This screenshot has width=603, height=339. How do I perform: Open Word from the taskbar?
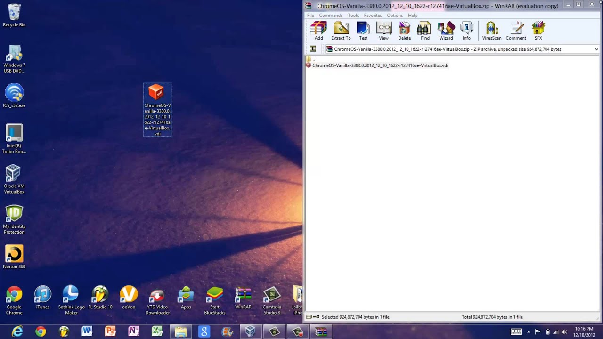(x=87, y=332)
